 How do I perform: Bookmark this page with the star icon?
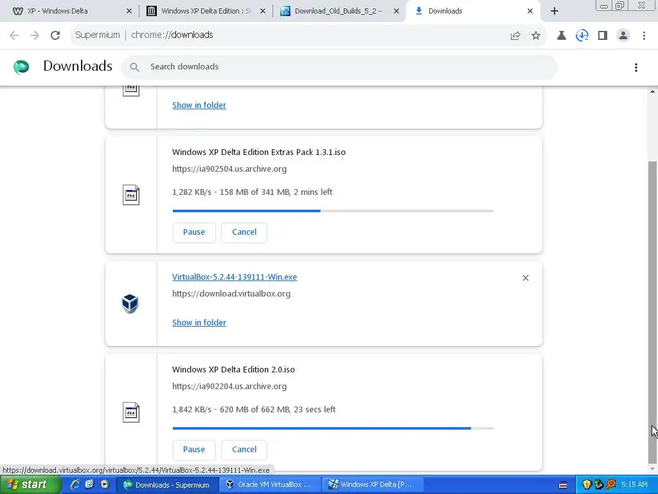pyautogui.click(x=536, y=36)
